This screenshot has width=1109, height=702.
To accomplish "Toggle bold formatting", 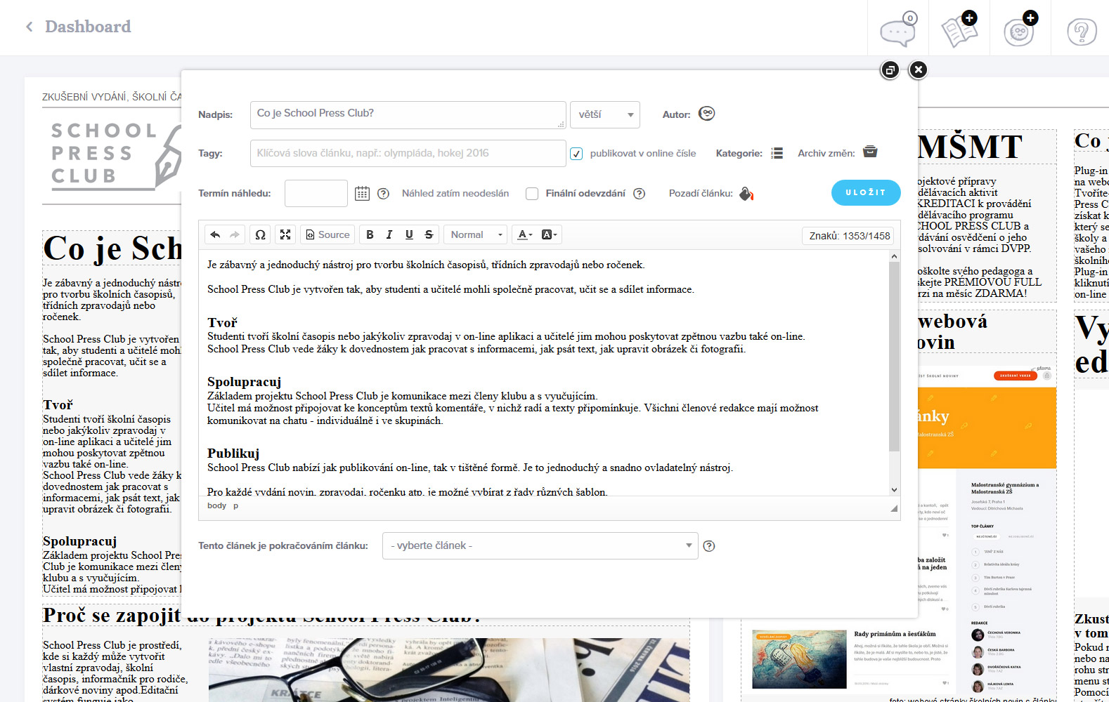I will tap(370, 234).
